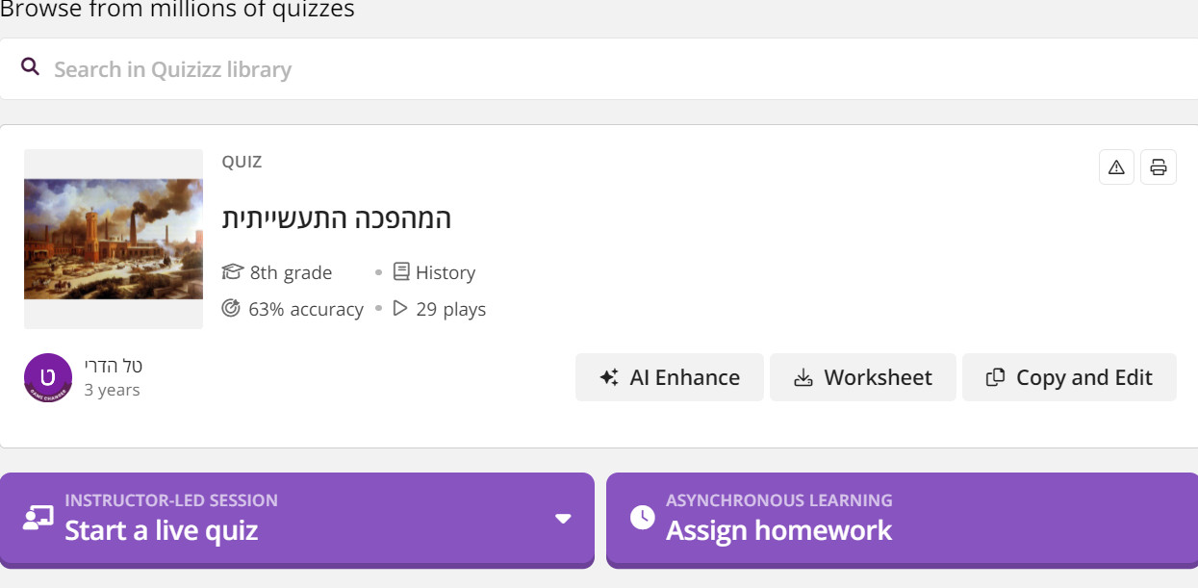Focus the Search in Quizizz library field
Screen dimensions: 1198x588
click(599, 69)
